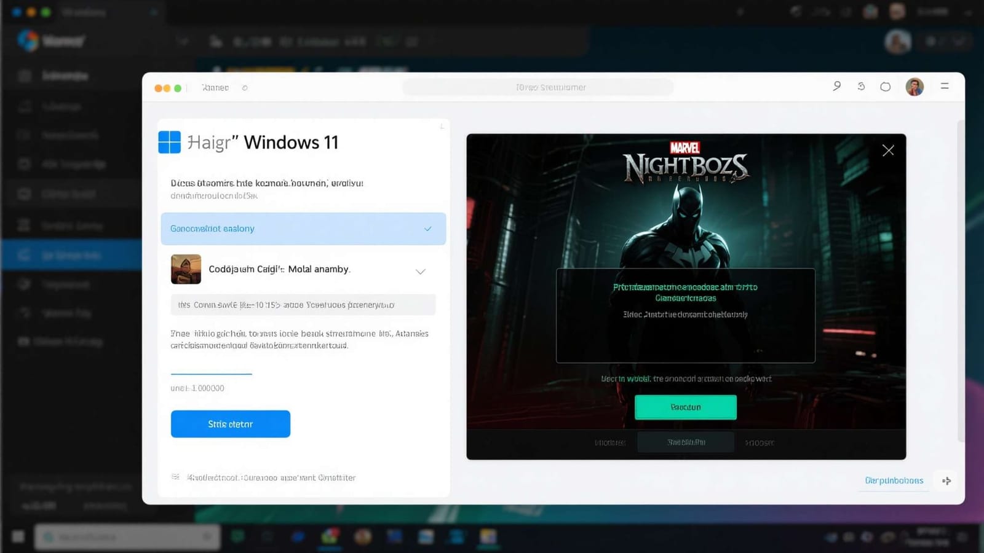The height and width of the screenshot is (553, 984).
Task: Click the green Raocdun button
Action: (x=686, y=407)
